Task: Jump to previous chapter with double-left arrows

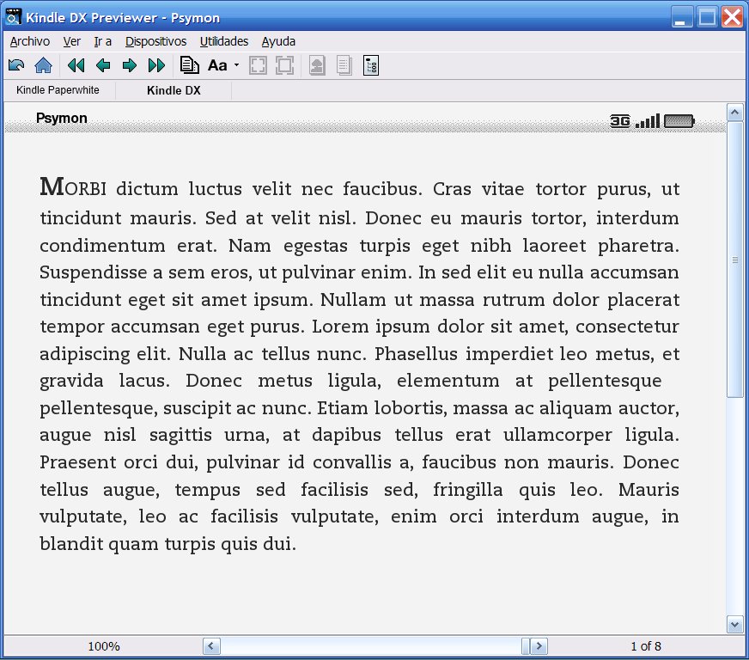Action: (x=76, y=65)
